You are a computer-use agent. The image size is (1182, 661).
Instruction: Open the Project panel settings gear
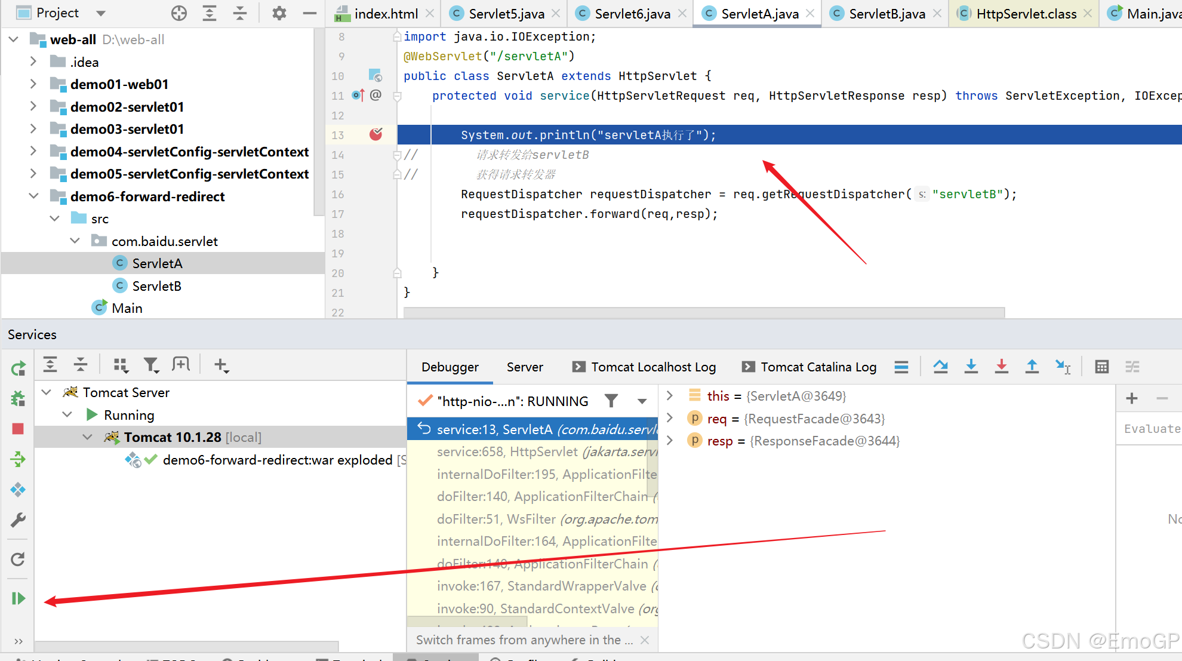279,13
